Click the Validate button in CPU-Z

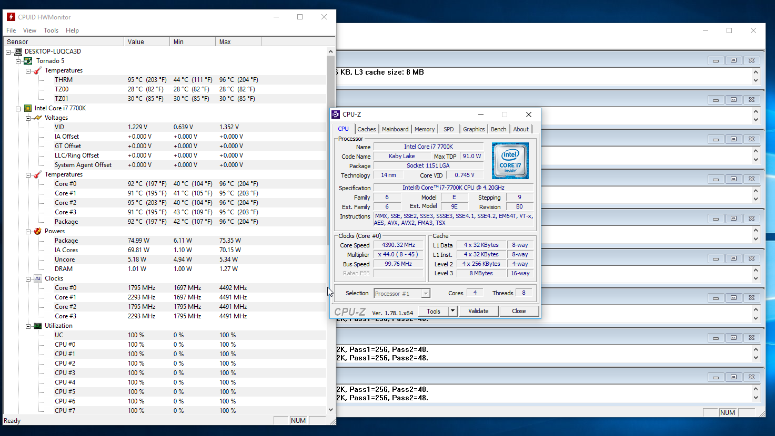click(478, 311)
